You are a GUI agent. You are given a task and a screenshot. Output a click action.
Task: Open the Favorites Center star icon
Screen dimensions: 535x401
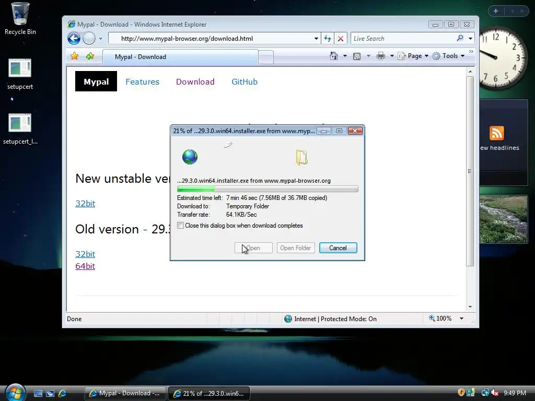coord(74,56)
